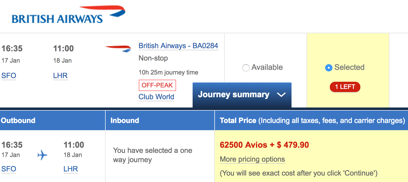Select the Available fare radio button
The height and width of the screenshot is (182, 408).
246,68
